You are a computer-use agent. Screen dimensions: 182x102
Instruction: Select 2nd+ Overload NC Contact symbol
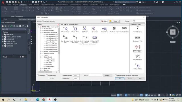tap(85, 39)
